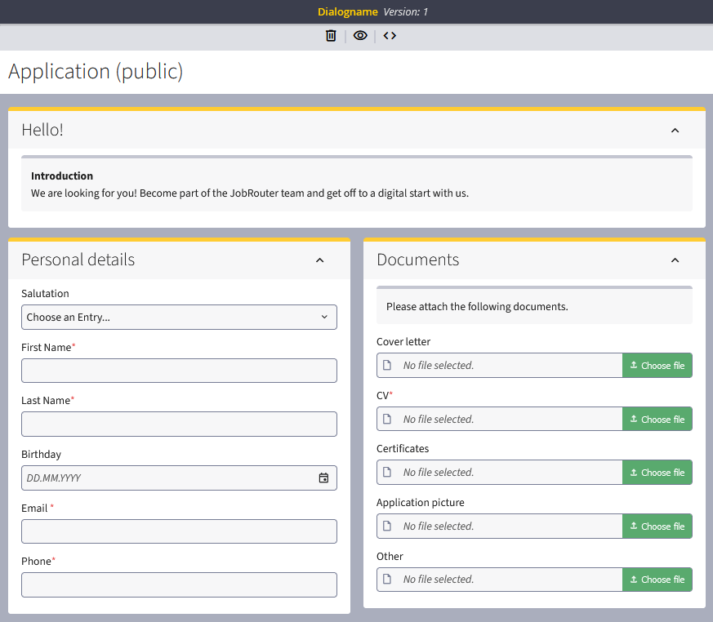
Task: Click 'Please attach the following documents.' text
Action: (477, 307)
